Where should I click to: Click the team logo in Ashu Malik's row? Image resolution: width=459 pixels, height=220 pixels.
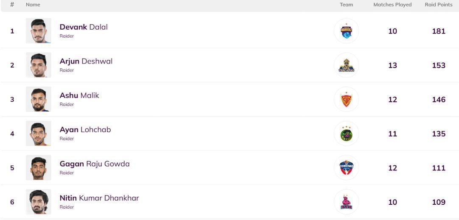pyautogui.click(x=346, y=100)
